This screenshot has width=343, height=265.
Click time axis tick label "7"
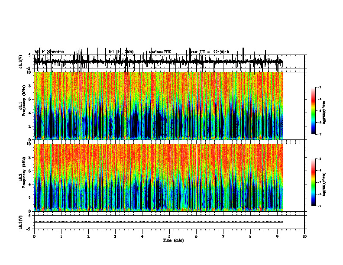(223, 236)
